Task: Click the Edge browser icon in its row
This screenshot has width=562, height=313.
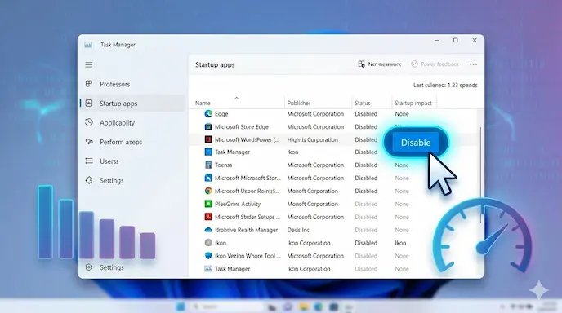Action: coord(208,114)
